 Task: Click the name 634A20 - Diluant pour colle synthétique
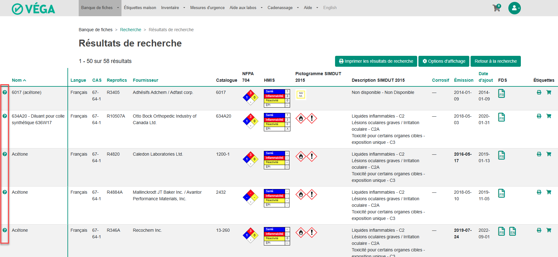point(38,119)
